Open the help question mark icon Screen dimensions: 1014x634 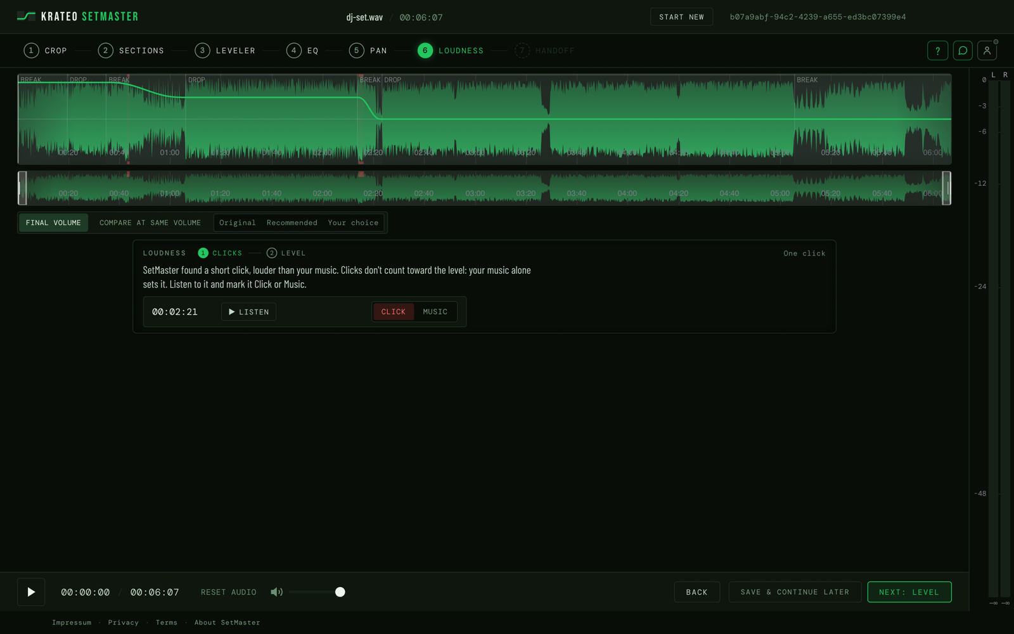[937, 51]
